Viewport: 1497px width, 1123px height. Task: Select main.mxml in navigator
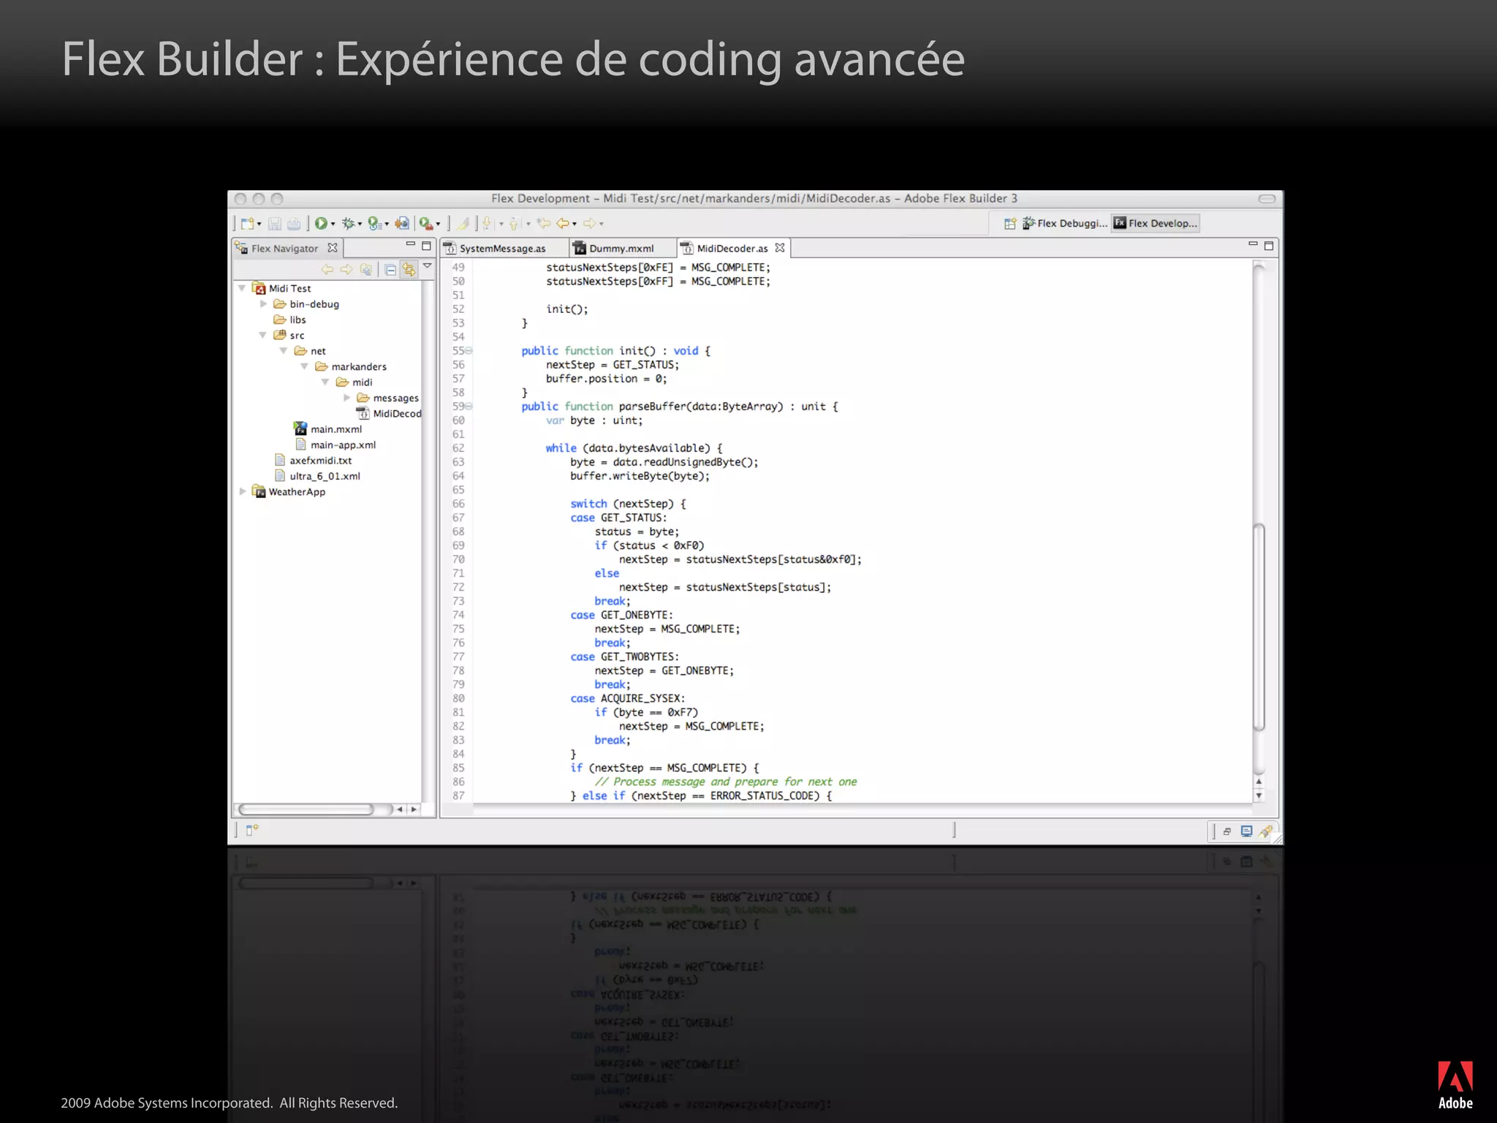[x=327, y=429]
